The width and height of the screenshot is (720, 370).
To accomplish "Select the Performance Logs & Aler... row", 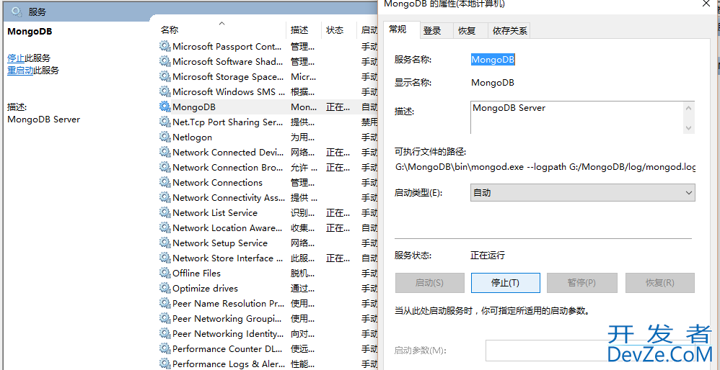I will pyautogui.click(x=268, y=364).
